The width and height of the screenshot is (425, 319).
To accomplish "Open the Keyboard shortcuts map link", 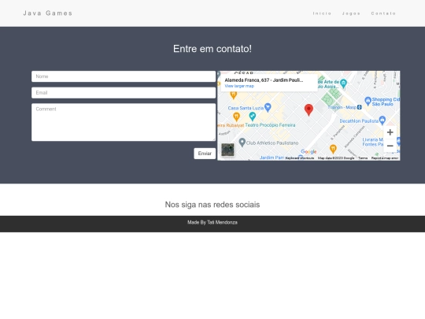I will pos(300,158).
